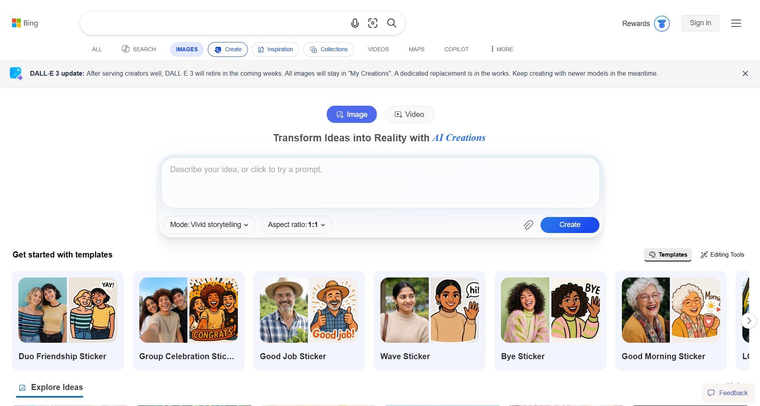The width and height of the screenshot is (760, 406).
Task: Open the VIDEOS tab
Action: click(378, 49)
